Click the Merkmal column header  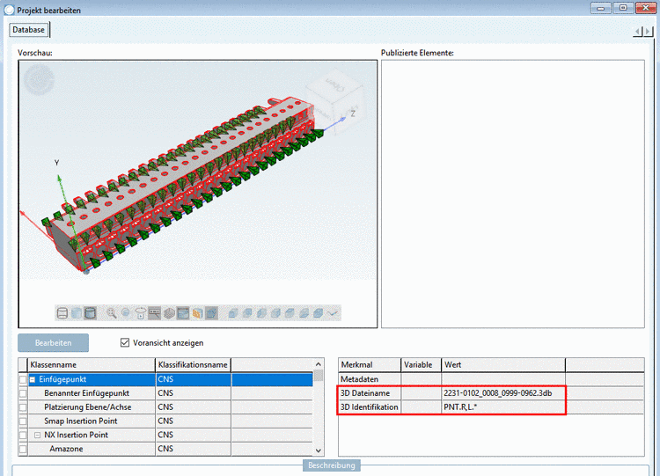click(369, 365)
